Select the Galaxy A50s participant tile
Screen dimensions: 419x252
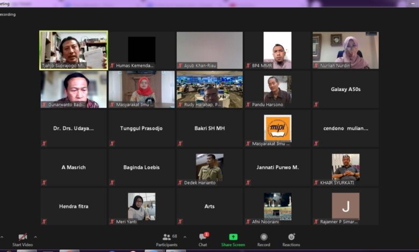coord(345,90)
